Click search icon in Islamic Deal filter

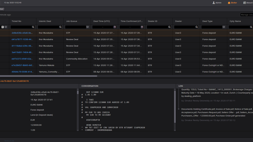pyautogui.click(x=60, y=27)
